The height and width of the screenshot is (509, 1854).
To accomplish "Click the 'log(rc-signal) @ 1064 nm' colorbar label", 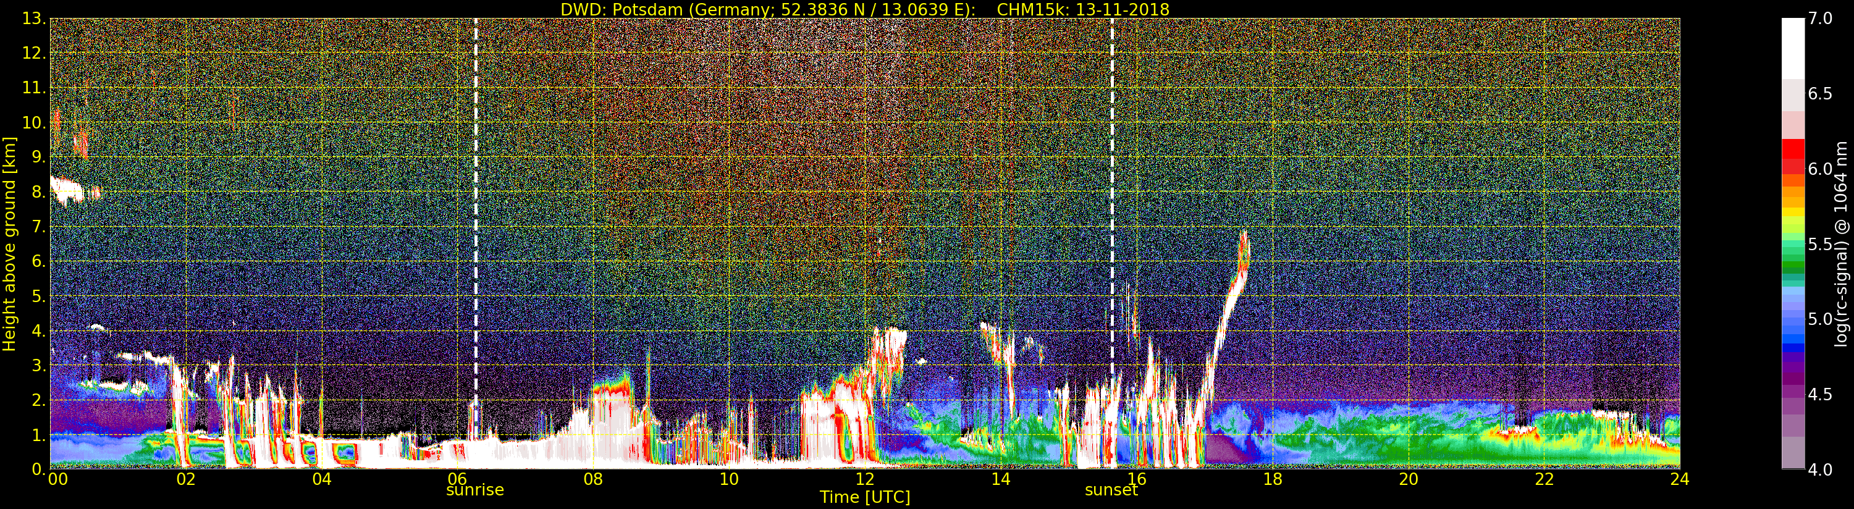I will [1841, 244].
